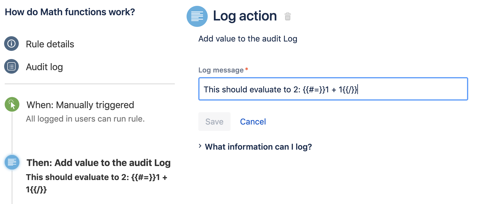
Task: Click the large Log action header icon
Action: pos(197,16)
